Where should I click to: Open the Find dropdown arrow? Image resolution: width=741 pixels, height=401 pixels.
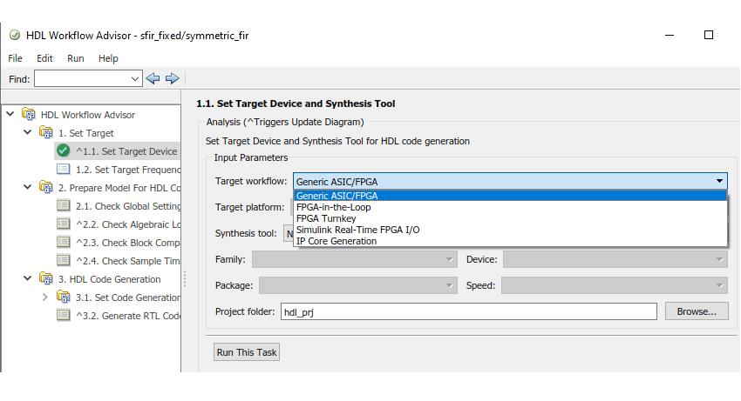tap(135, 78)
